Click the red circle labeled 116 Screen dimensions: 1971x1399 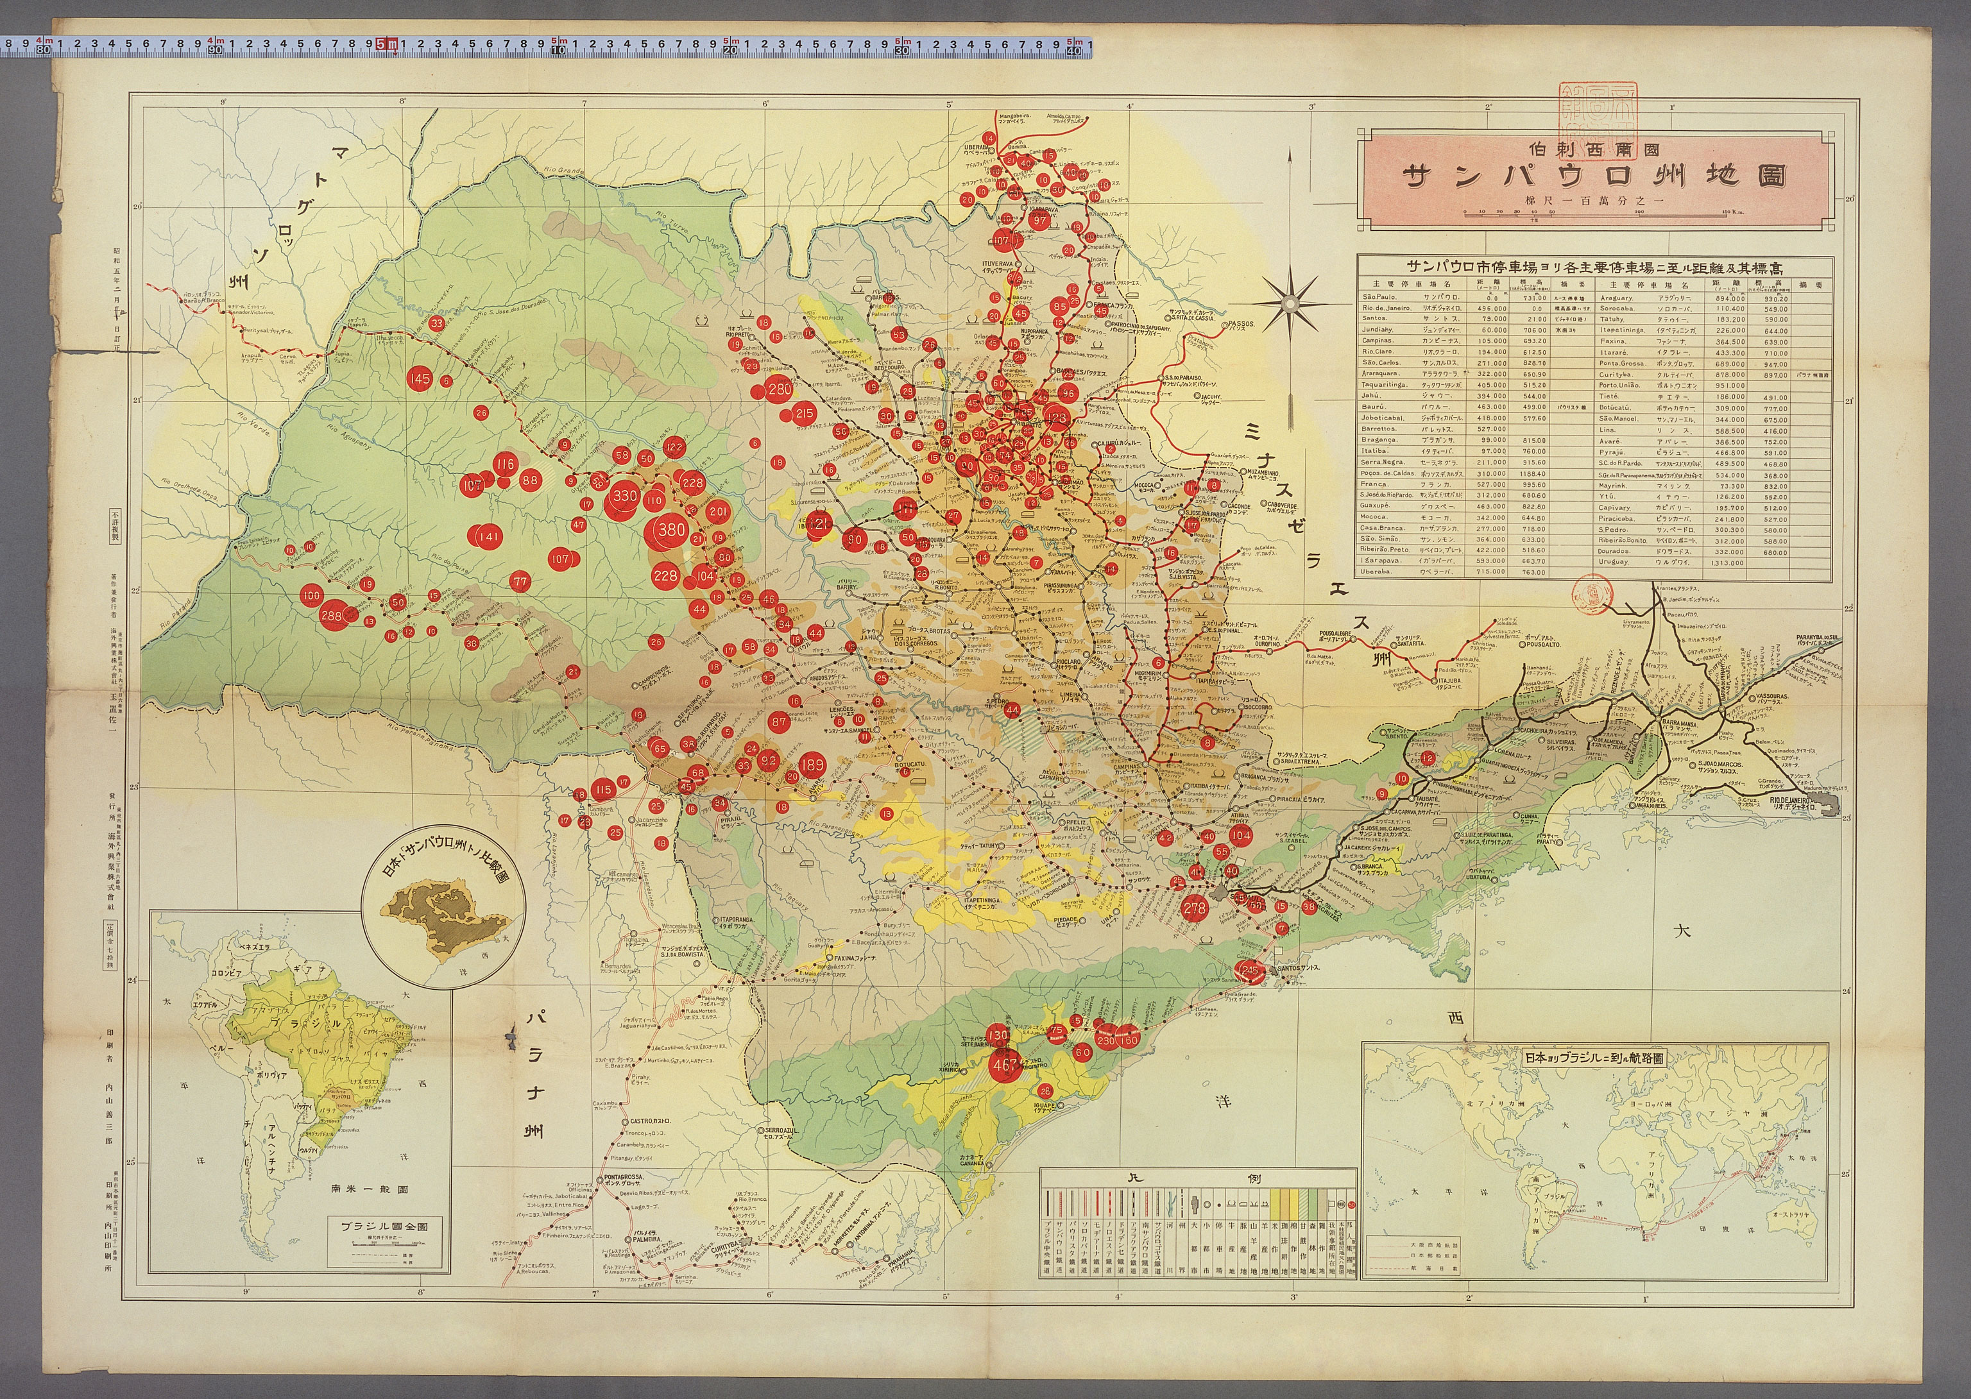(505, 464)
